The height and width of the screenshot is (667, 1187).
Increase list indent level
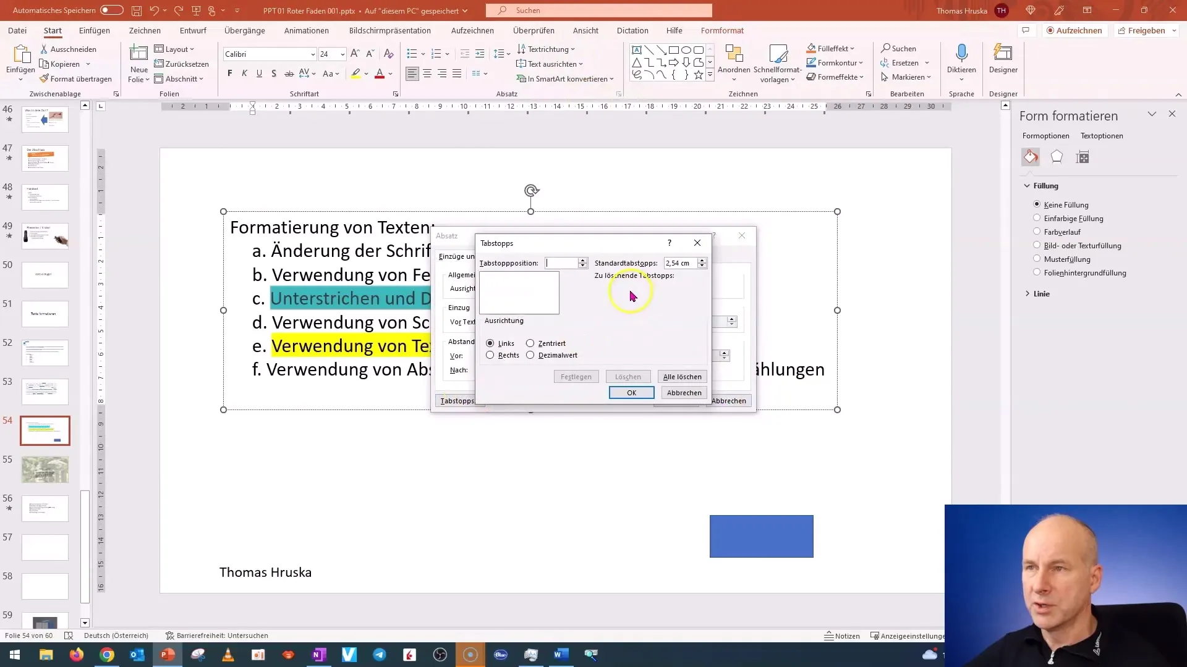coord(480,54)
